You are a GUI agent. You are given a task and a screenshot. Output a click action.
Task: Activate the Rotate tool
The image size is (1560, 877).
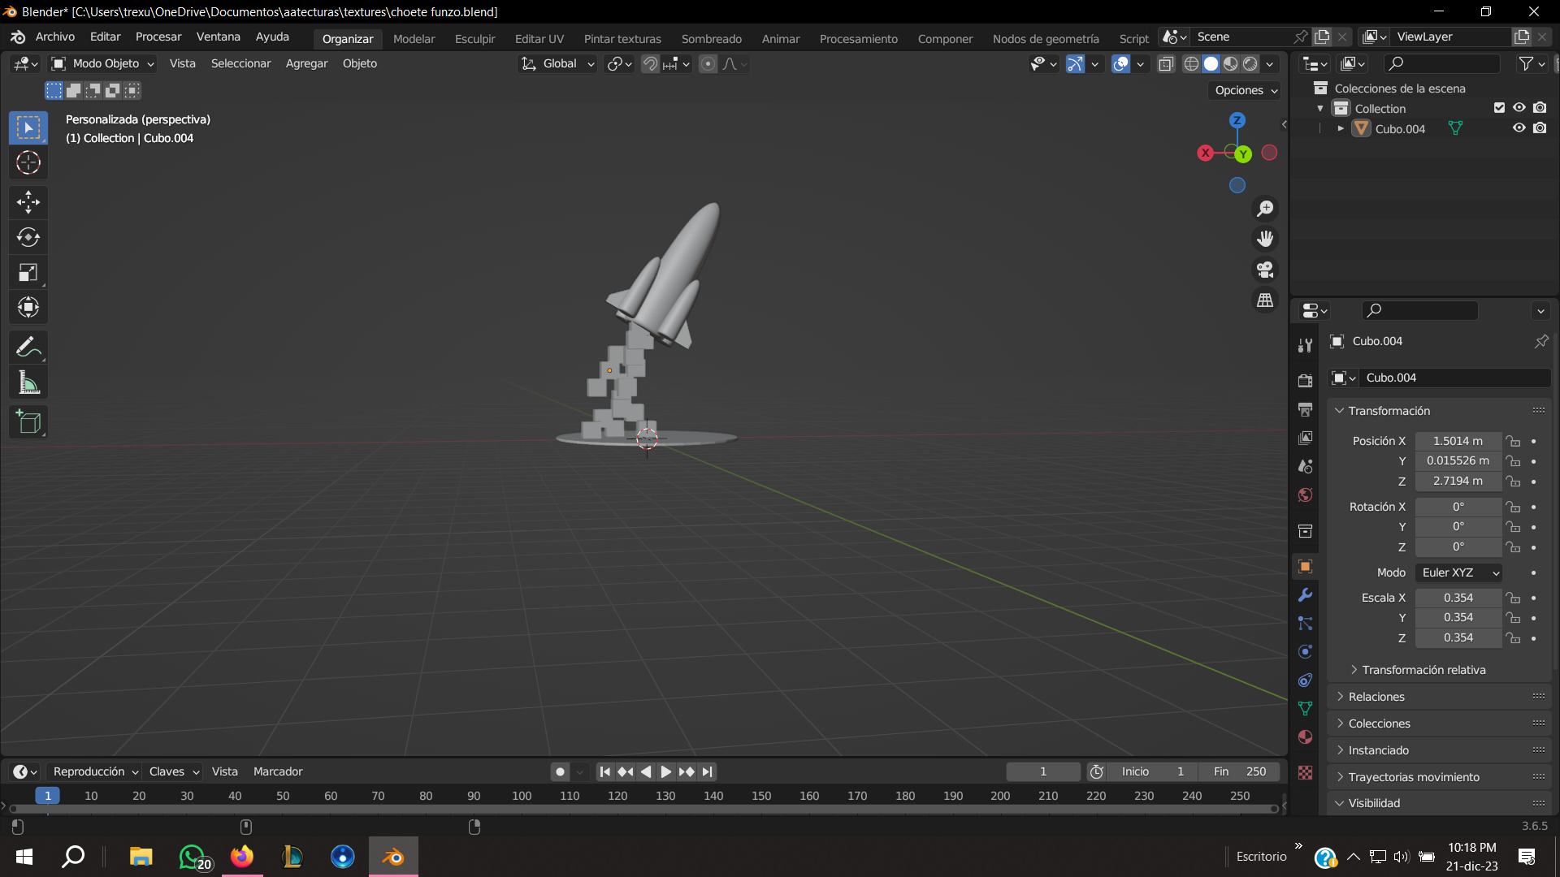(28, 237)
